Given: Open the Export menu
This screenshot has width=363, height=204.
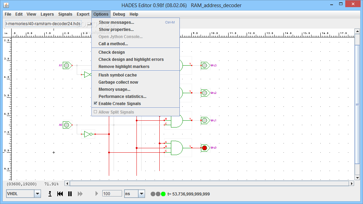Looking at the screenshot, I should [83, 14].
